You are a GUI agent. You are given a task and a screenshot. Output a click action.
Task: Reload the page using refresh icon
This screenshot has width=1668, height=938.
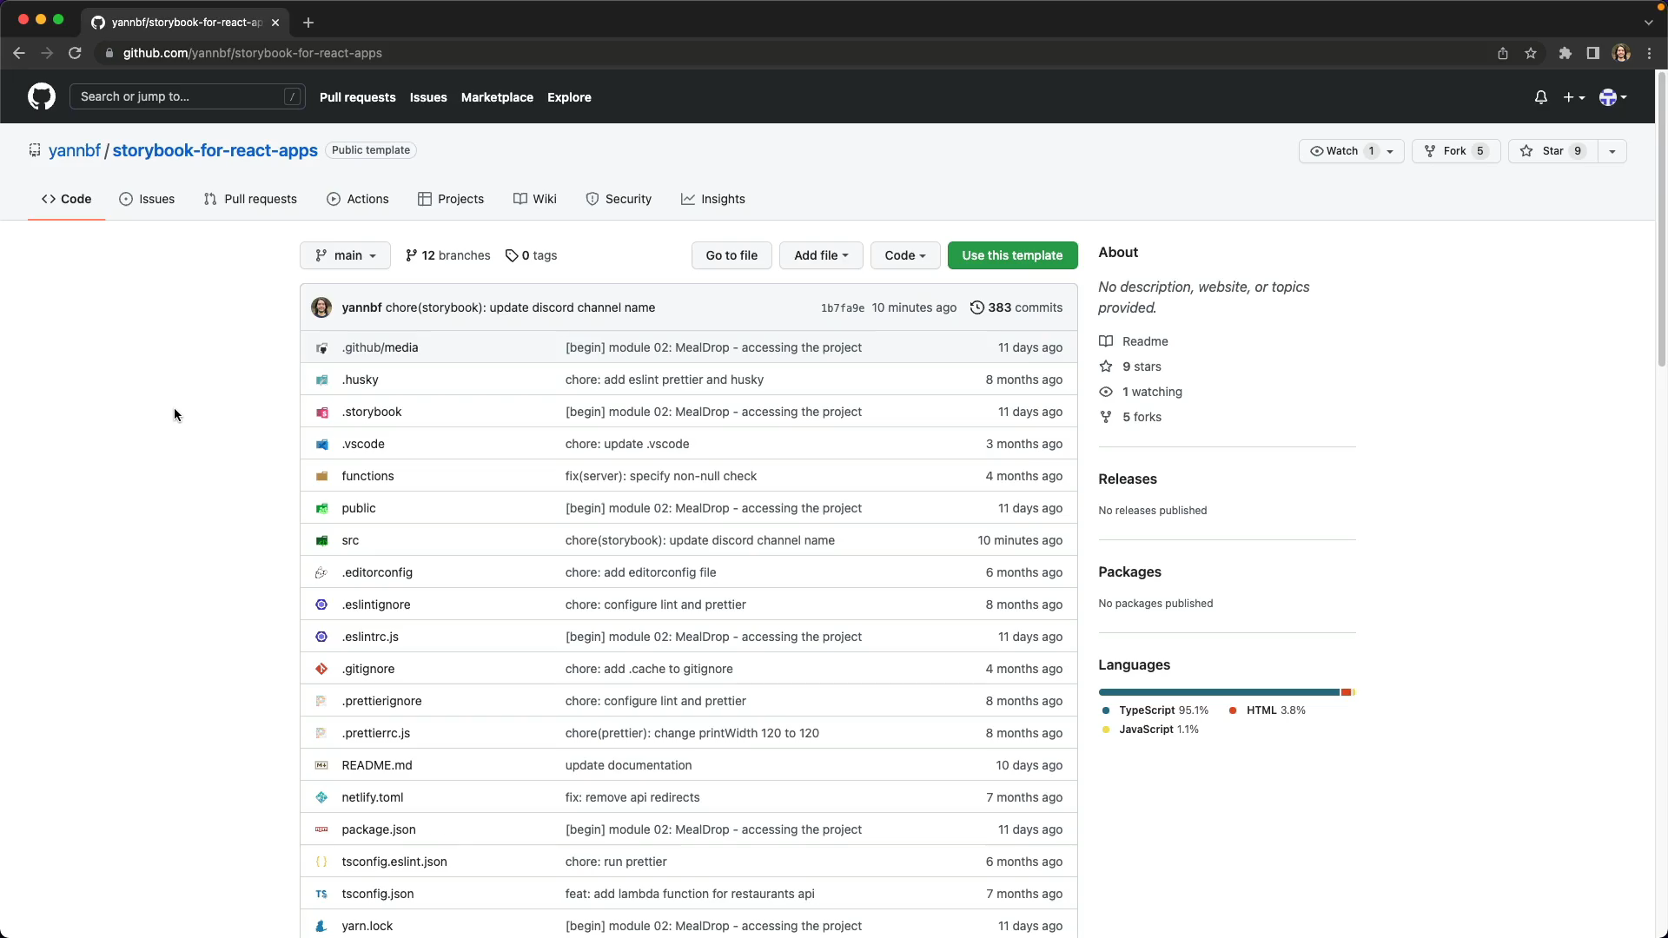click(75, 53)
